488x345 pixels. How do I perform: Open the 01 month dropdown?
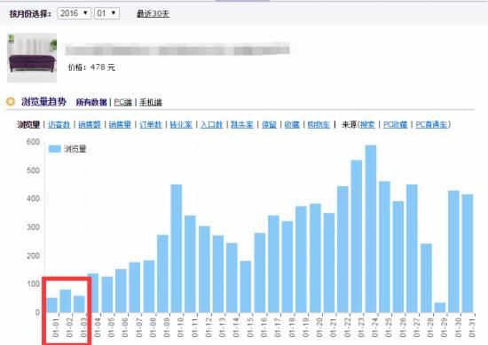tap(106, 13)
